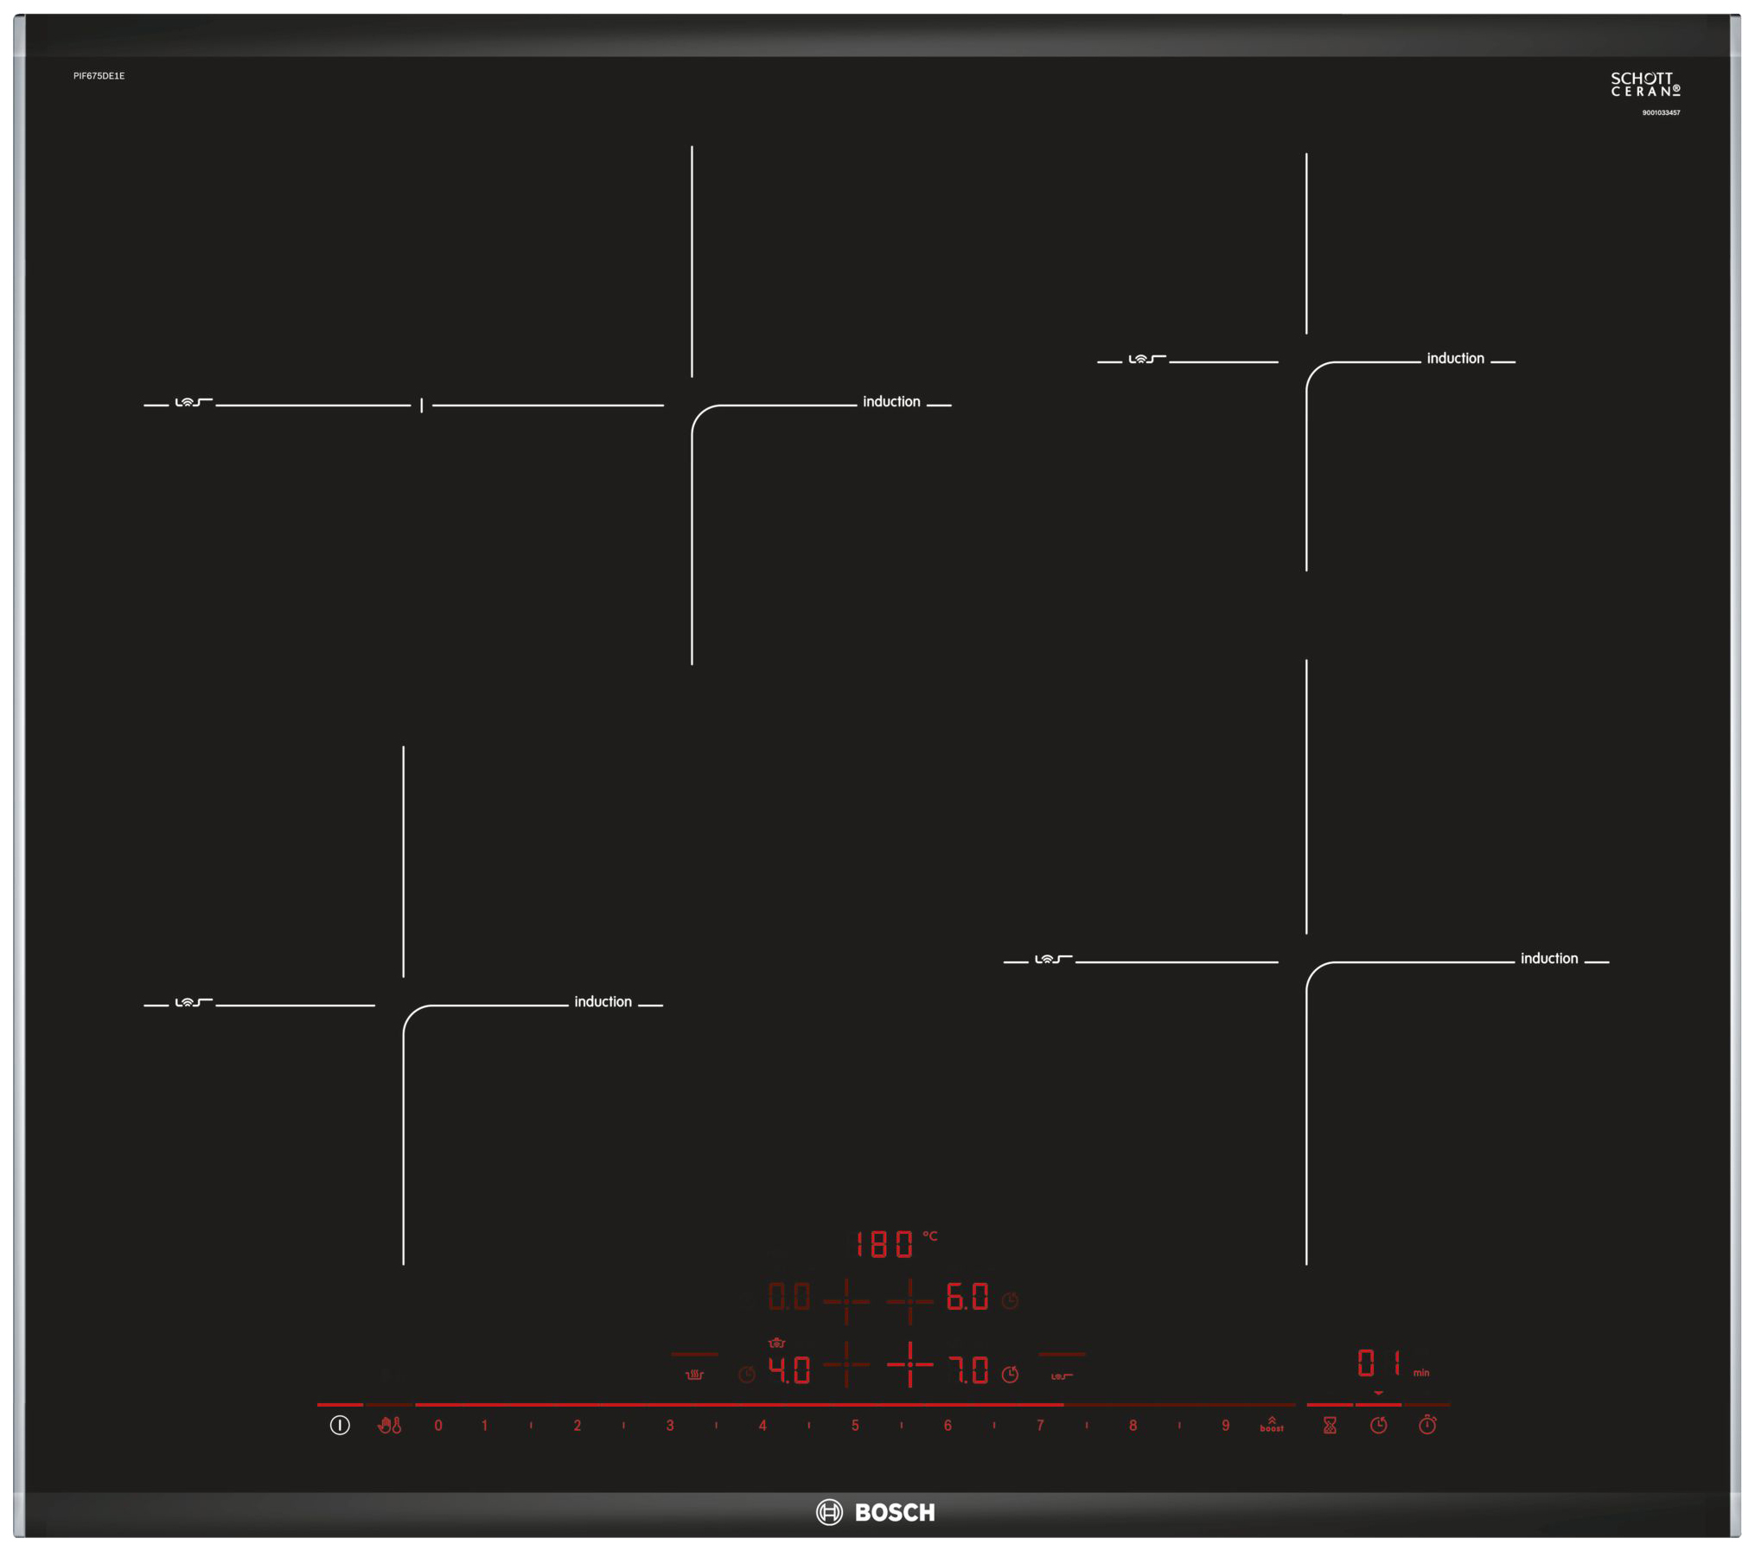Tap the 6.0 zone power display
Image resolution: width=1755 pixels, height=1551 pixels.
point(967,1296)
